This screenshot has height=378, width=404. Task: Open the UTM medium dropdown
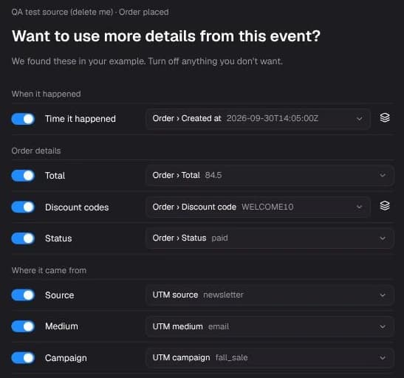tap(270, 326)
